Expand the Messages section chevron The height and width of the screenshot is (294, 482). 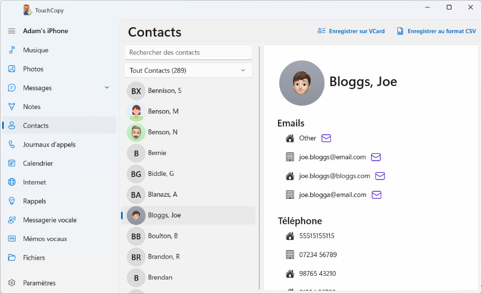click(x=107, y=88)
